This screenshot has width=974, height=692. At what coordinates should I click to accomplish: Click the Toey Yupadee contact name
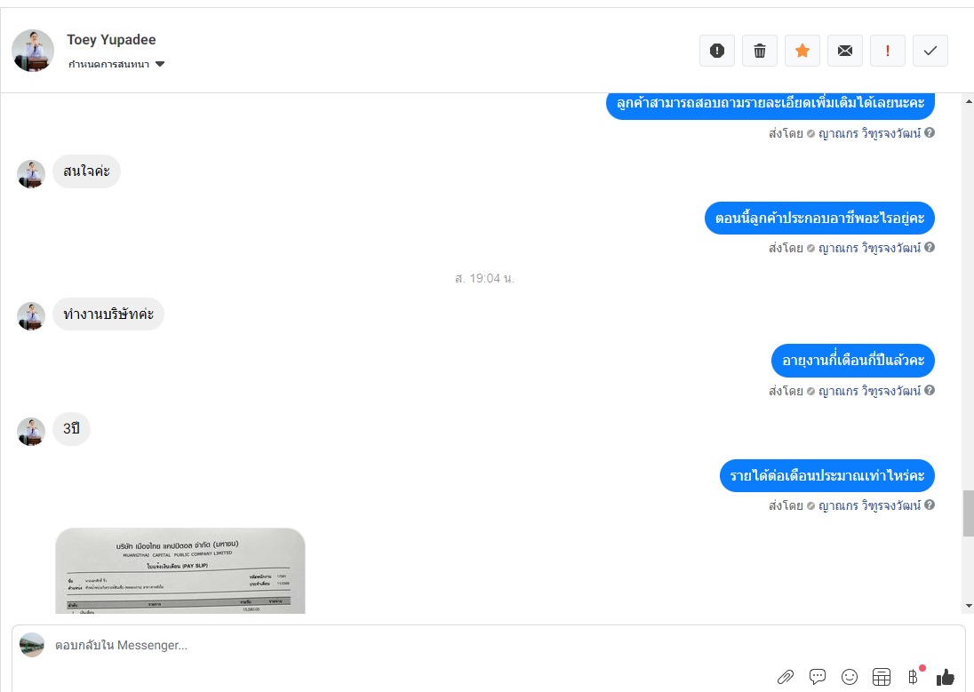pyautogui.click(x=111, y=40)
